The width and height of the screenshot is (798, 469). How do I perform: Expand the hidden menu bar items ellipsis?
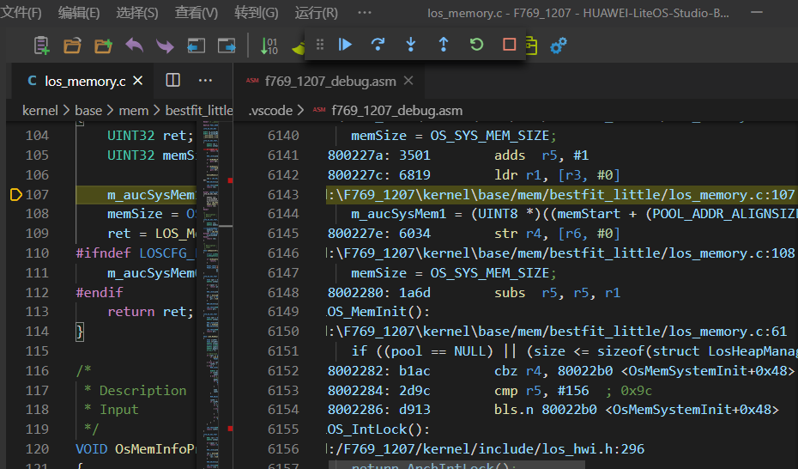tap(365, 13)
